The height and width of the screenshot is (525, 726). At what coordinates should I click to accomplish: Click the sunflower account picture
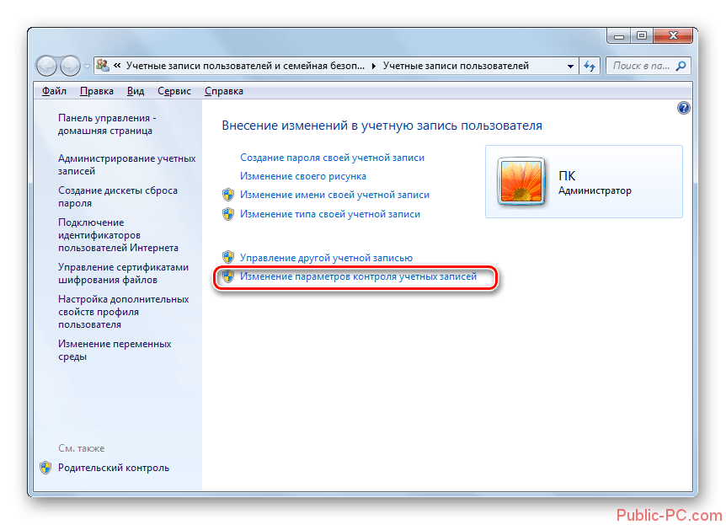520,182
